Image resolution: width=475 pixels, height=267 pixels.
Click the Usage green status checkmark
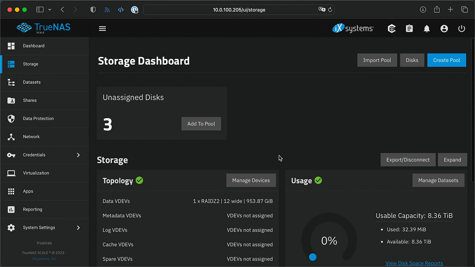click(318, 180)
